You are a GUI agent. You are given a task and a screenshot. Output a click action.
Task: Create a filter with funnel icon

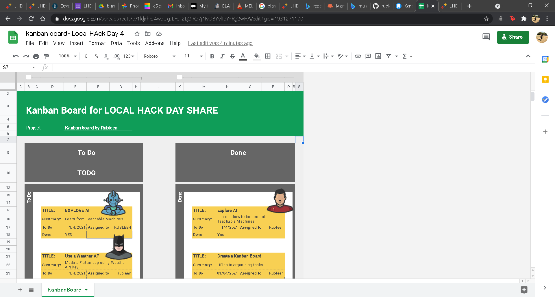pyautogui.click(x=389, y=56)
